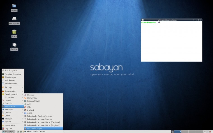
Task: Launch Dragon Player
Action: 44,101
